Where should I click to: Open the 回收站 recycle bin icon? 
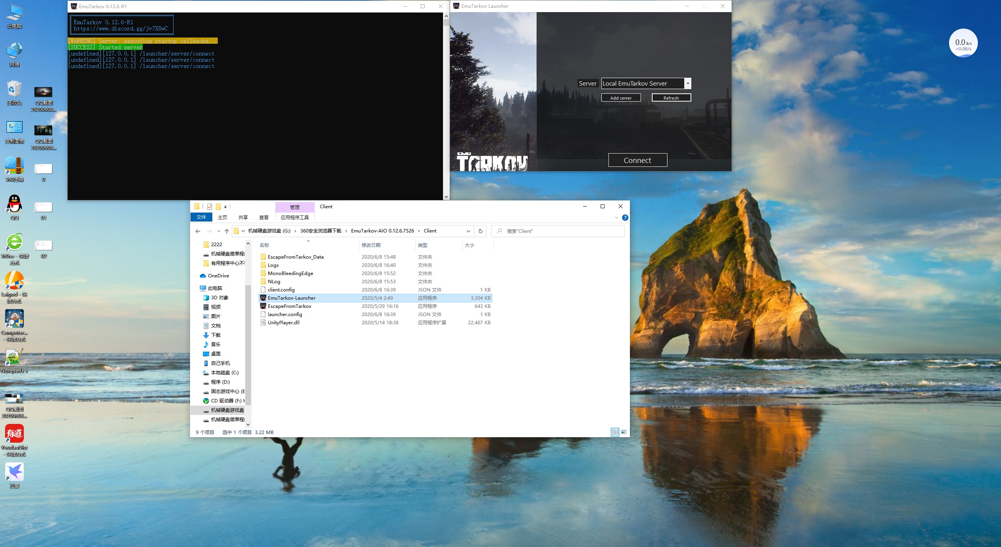click(x=14, y=93)
